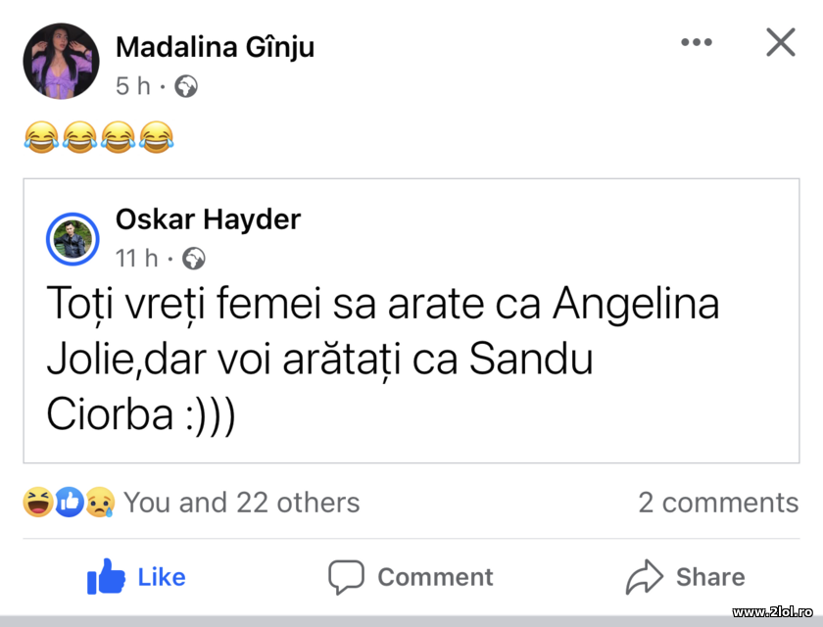Click the Share arrow icon
The height and width of the screenshot is (627, 823).
(646, 577)
